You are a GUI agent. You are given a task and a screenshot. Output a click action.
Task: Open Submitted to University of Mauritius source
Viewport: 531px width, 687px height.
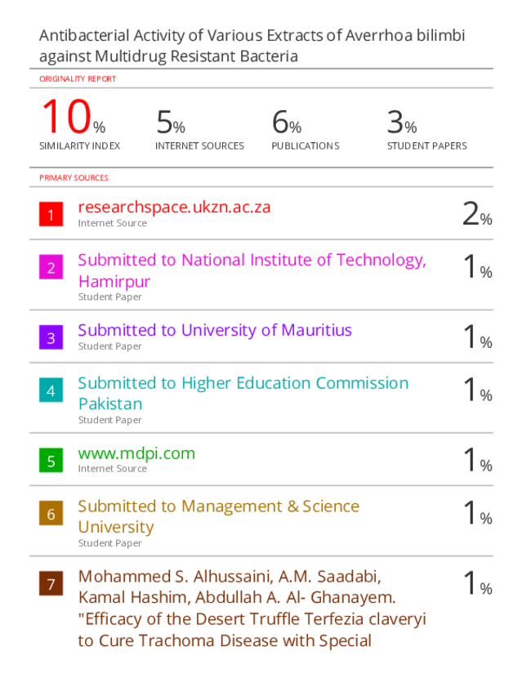point(215,330)
